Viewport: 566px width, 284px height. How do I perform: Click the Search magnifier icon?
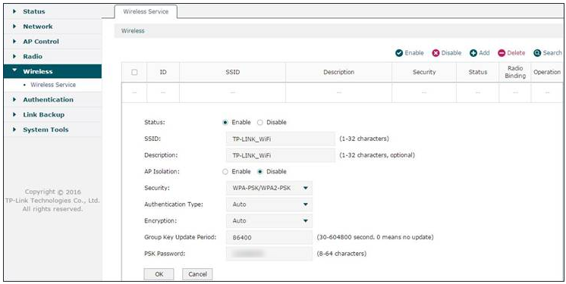click(x=537, y=53)
